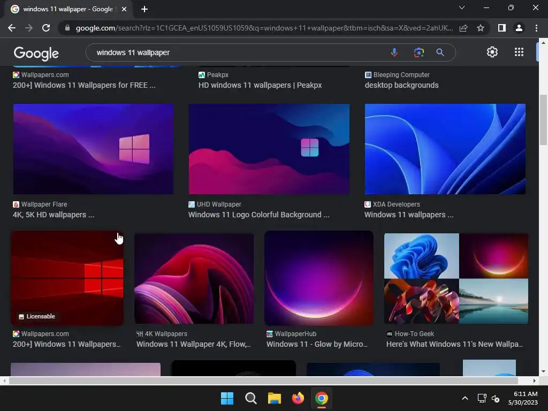
Task: Close the windows 11 wallpaper tab
Action: point(124,9)
